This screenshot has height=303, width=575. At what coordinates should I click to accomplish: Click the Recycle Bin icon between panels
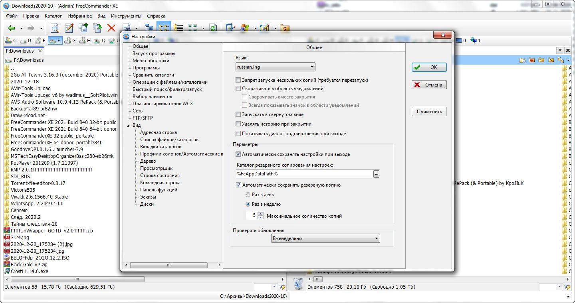click(298, 284)
